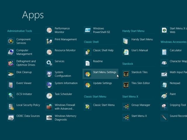The width and height of the screenshot is (187, 140).
Task: Launch Classic Start Menu icon
Action: 88,107
